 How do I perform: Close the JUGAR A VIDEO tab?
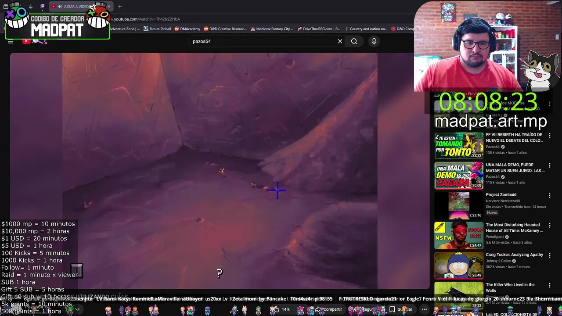click(x=108, y=7)
